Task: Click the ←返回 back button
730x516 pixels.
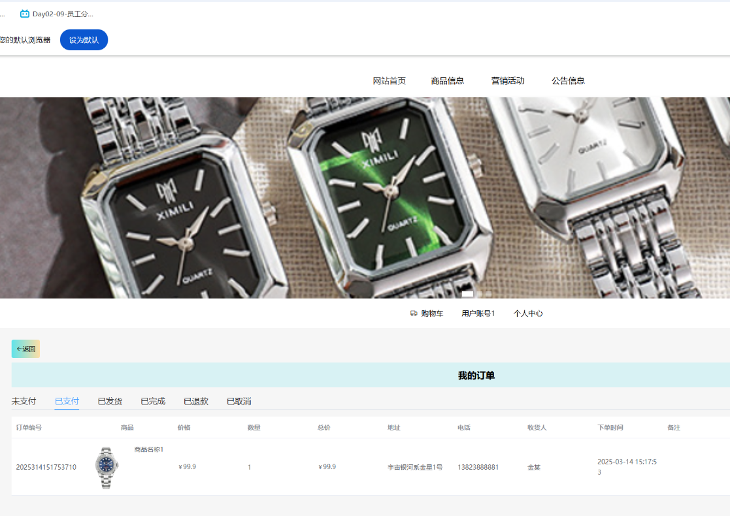Action: tap(25, 349)
